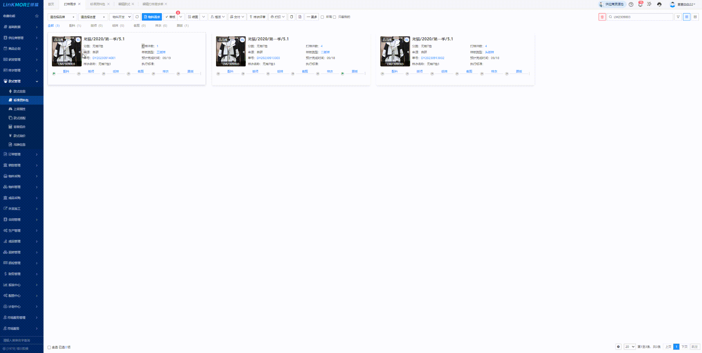Switch to the 标准资料包 tab

[98, 4]
